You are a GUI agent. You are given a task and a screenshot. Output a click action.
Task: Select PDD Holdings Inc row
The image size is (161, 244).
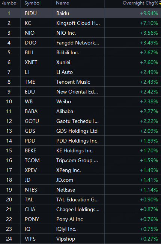[80, 141]
